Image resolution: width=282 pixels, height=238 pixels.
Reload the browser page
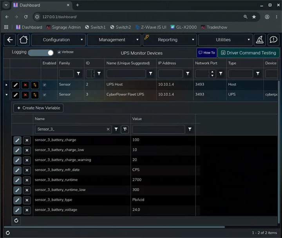click(x=26, y=17)
